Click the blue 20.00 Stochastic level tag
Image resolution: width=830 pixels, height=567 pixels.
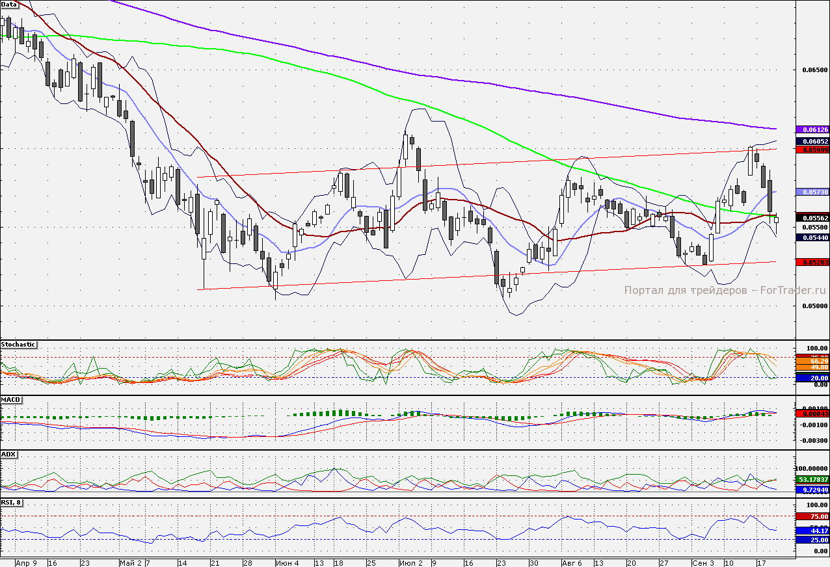812,377
